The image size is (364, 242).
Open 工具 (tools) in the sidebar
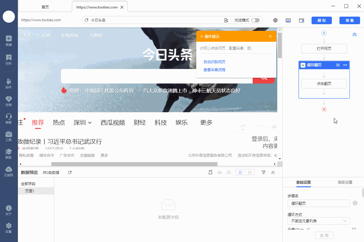click(9, 136)
